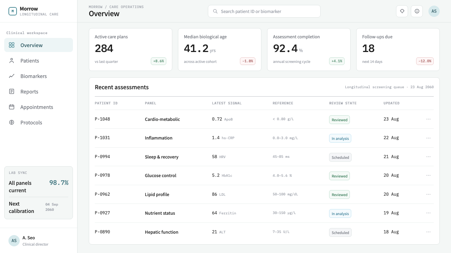
Task: Open the more menu for P-0927
Action: click(428, 213)
